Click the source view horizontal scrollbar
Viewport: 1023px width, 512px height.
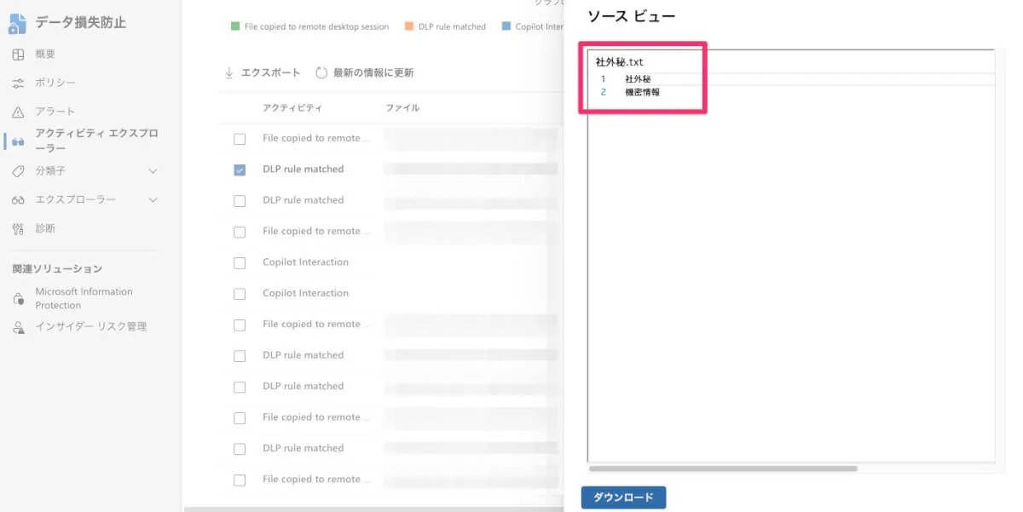tap(723, 468)
